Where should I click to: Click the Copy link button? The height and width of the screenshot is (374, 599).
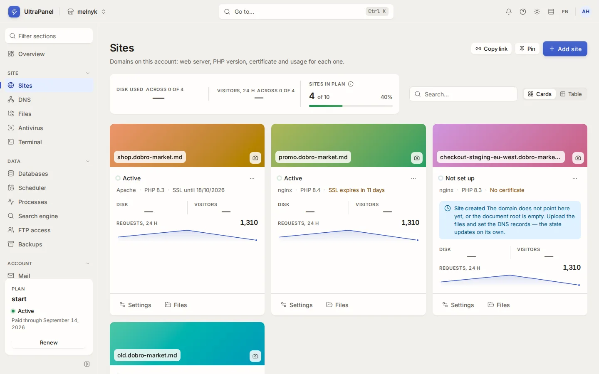[x=492, y=49]
